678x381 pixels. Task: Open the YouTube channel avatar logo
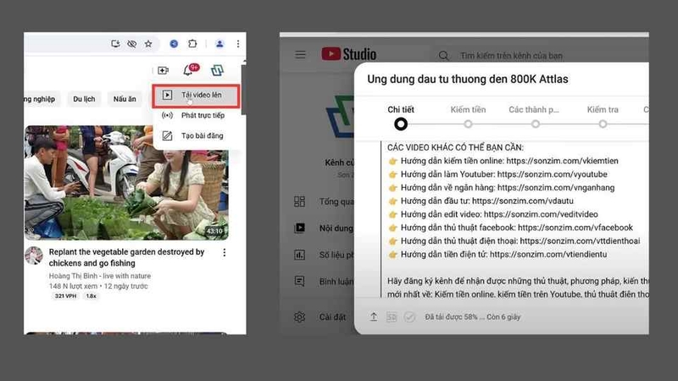(x=217, y=70)
